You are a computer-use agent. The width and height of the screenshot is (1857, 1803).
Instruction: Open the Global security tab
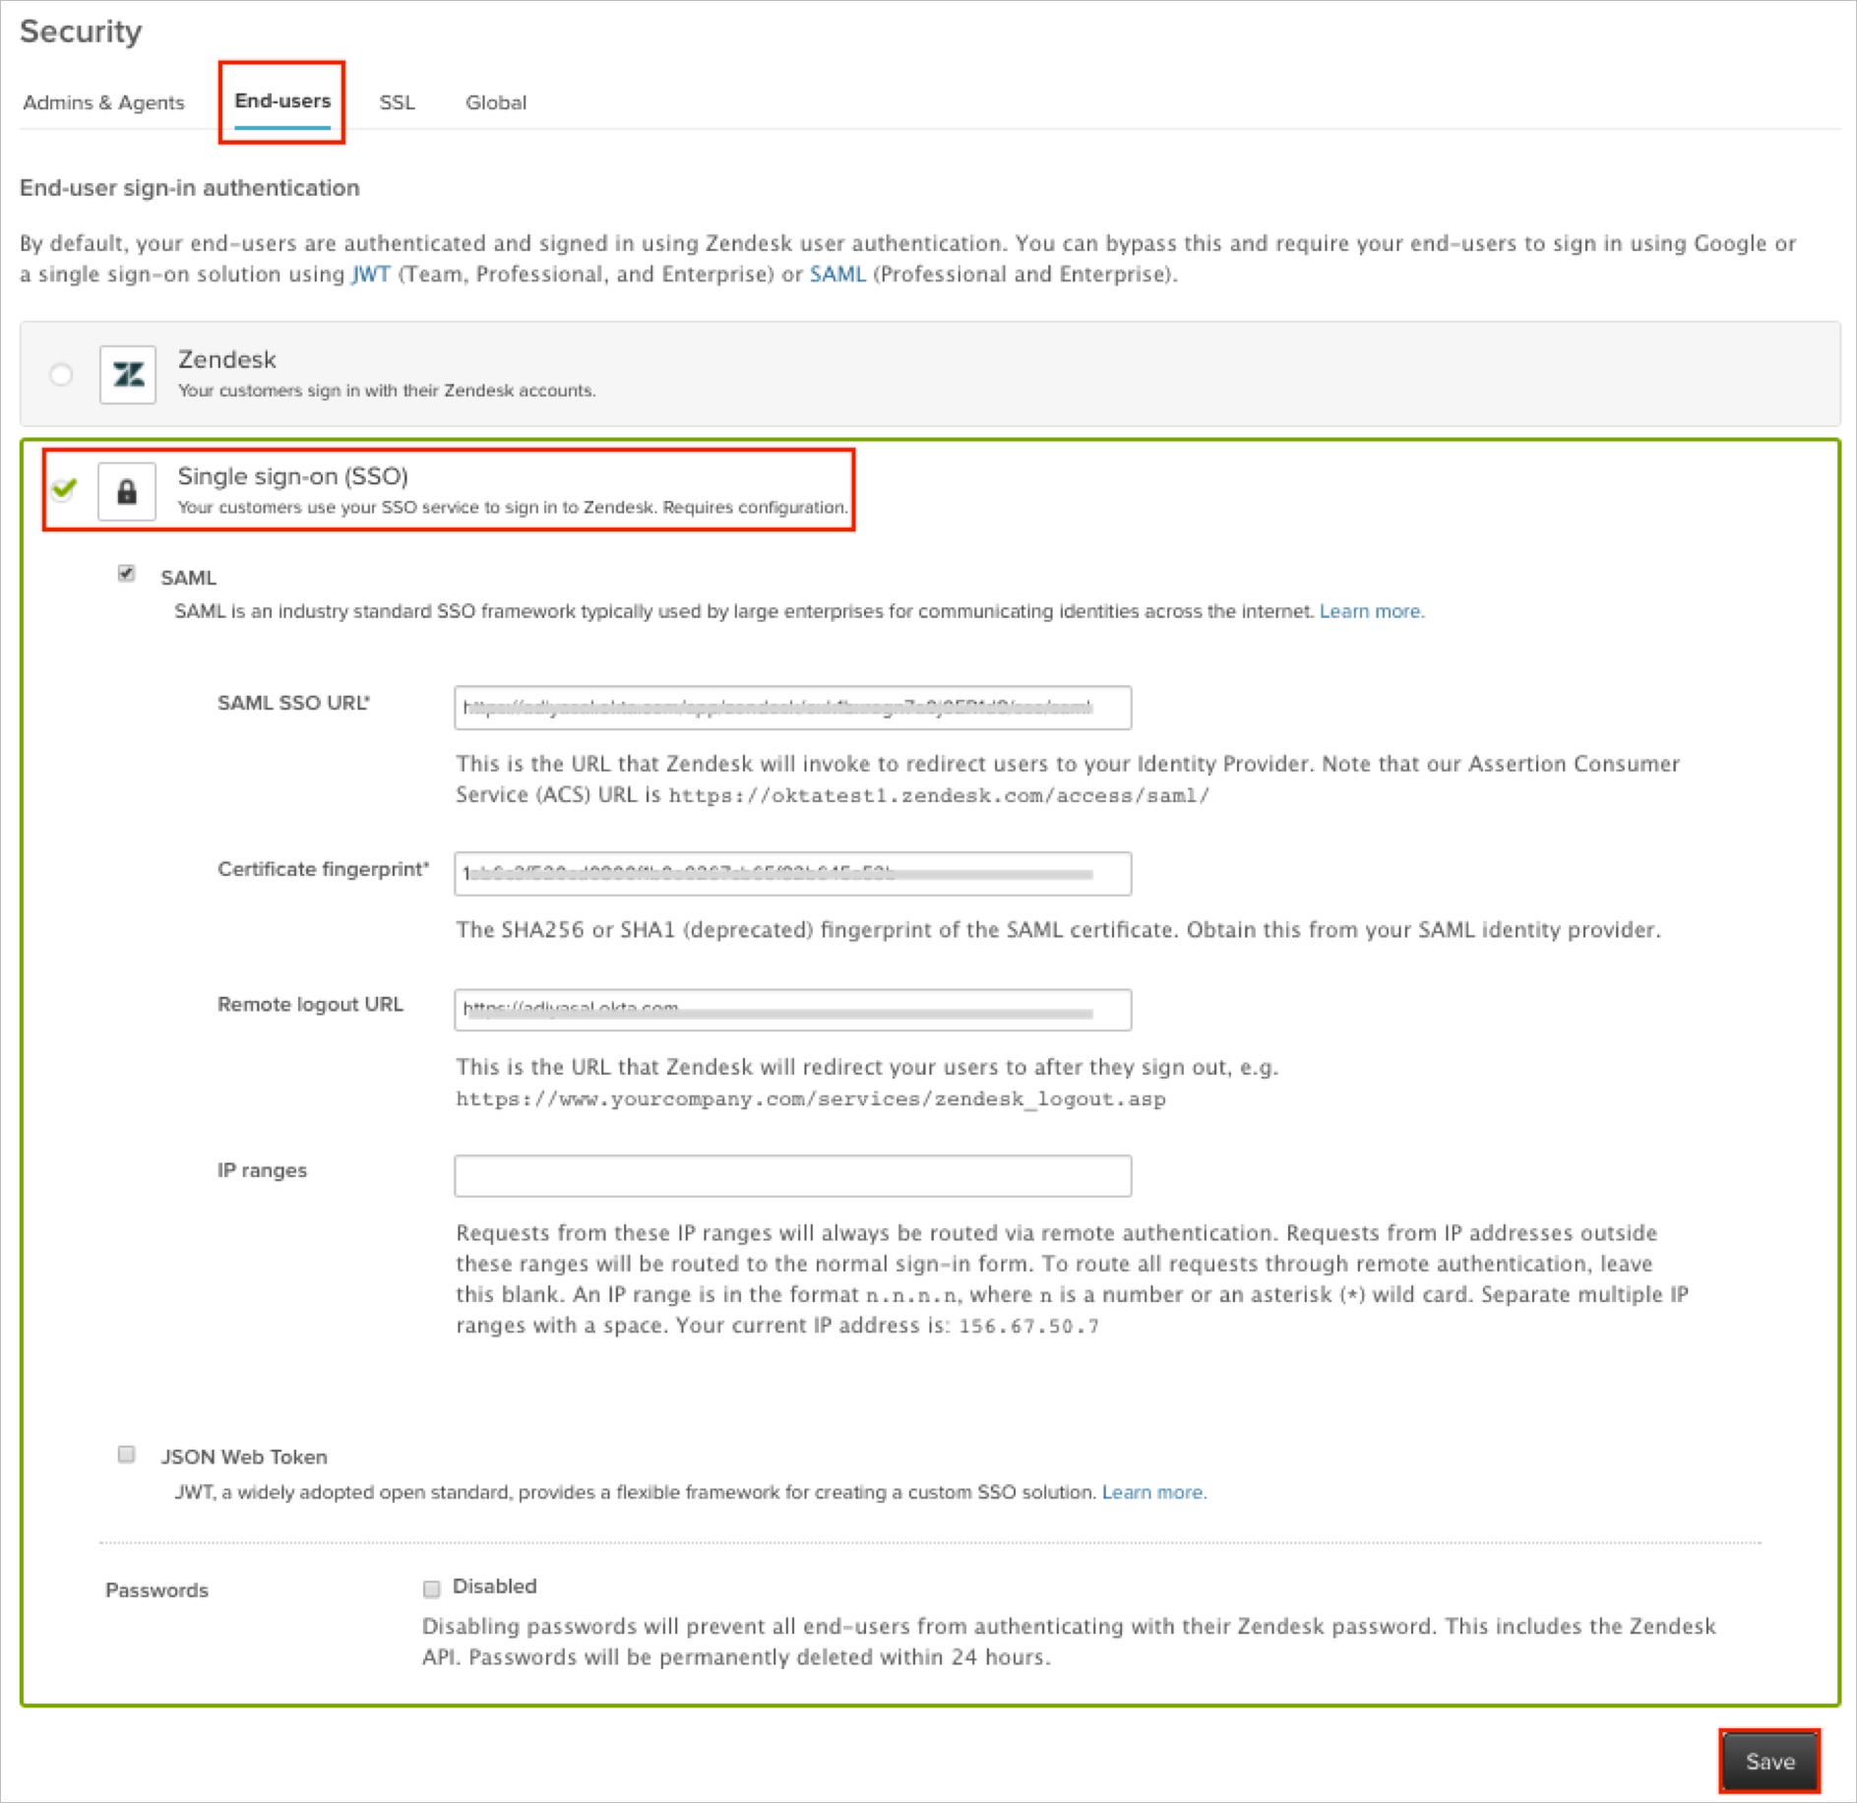[495, 102]
